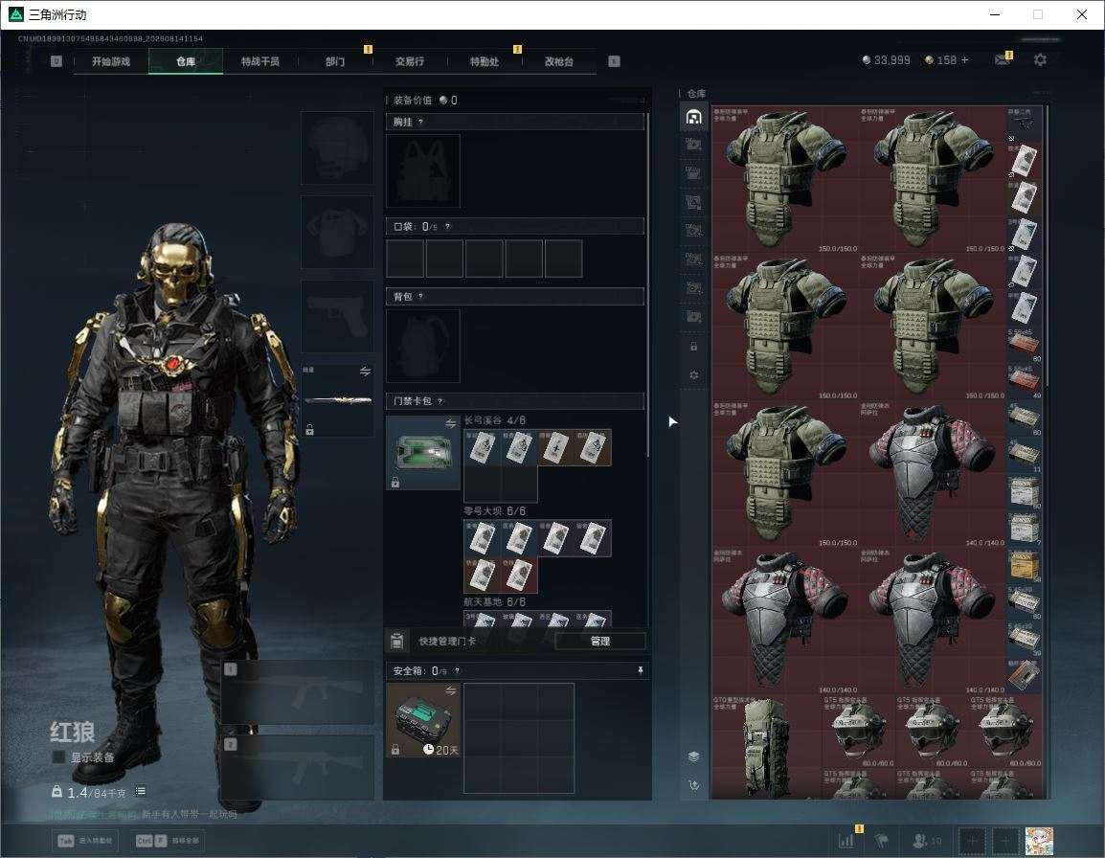The image size is (1105, 858).
Task: Click the empty backpack slot
Action: pos(423,346)
